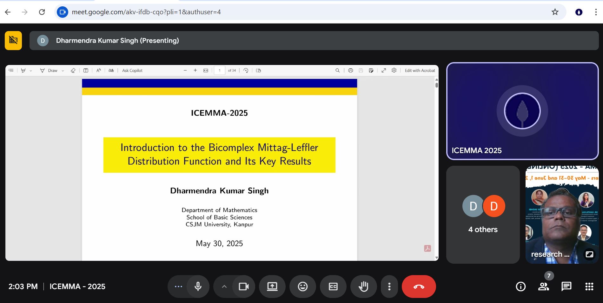Image resolution: width=603 pixels, height=303 pixels.
Task: Click the Present now screen-share button
Action: [x=272, y=287]
